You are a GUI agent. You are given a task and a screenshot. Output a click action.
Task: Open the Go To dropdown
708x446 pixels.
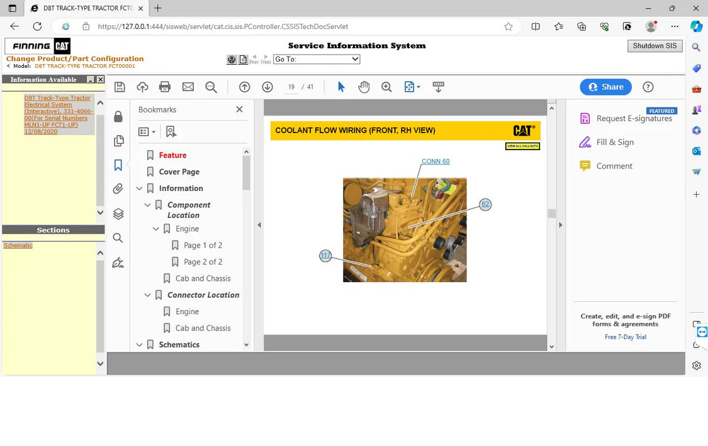pos(316,59)
